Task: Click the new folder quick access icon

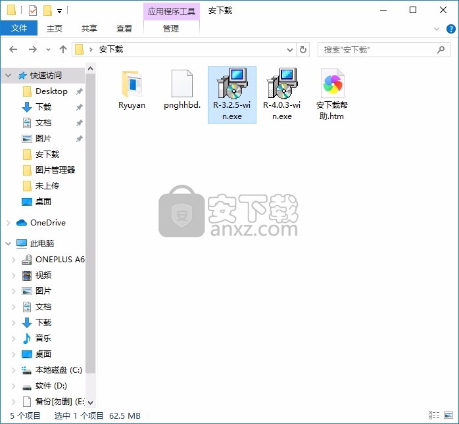Action: 47,11
